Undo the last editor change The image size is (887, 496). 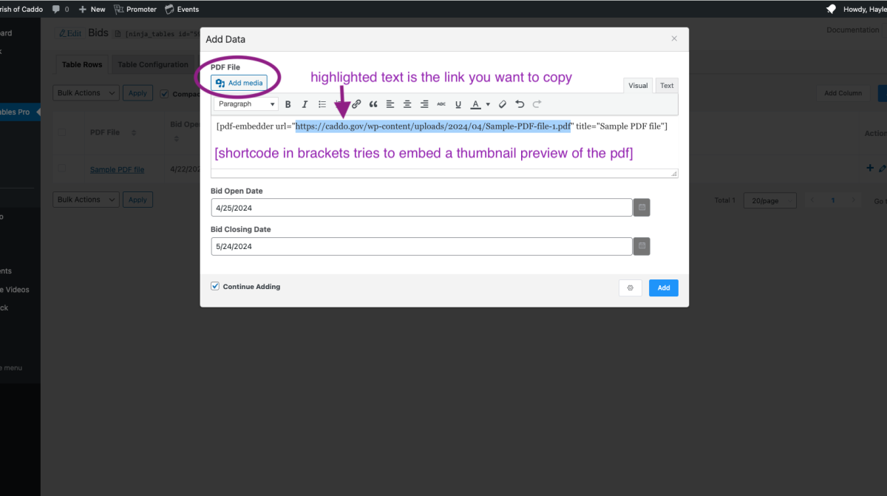520,104
